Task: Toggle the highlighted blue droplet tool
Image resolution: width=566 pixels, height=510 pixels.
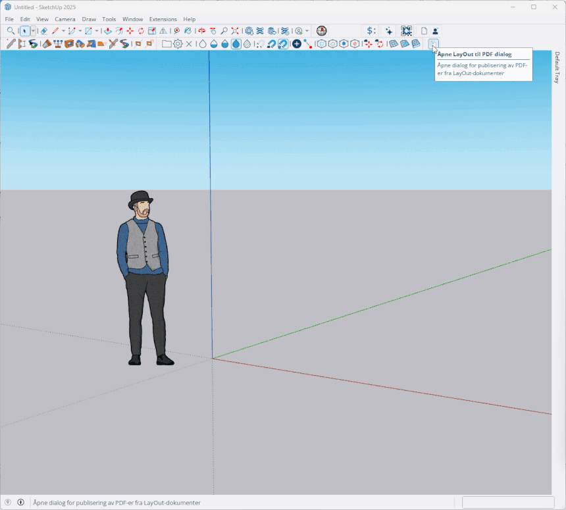Action: coord(235,44)
